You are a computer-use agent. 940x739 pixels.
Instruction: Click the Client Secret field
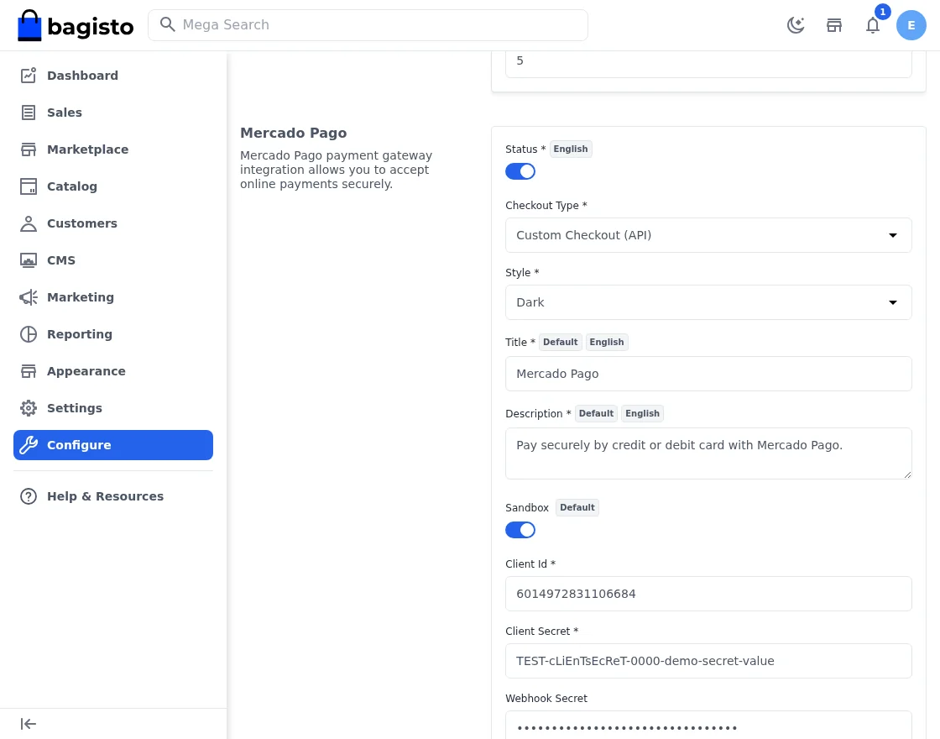708,661
